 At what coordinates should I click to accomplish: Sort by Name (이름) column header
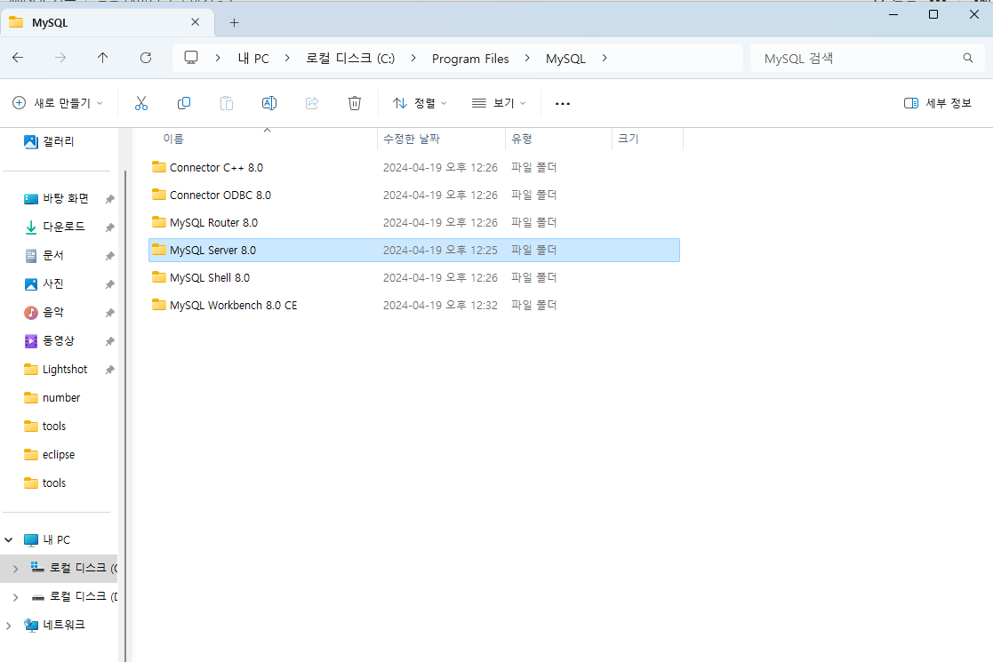point(263,139)
